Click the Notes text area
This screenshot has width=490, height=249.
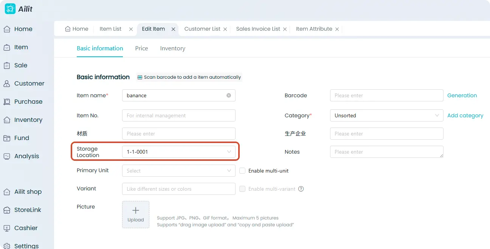tap(386, 152)
